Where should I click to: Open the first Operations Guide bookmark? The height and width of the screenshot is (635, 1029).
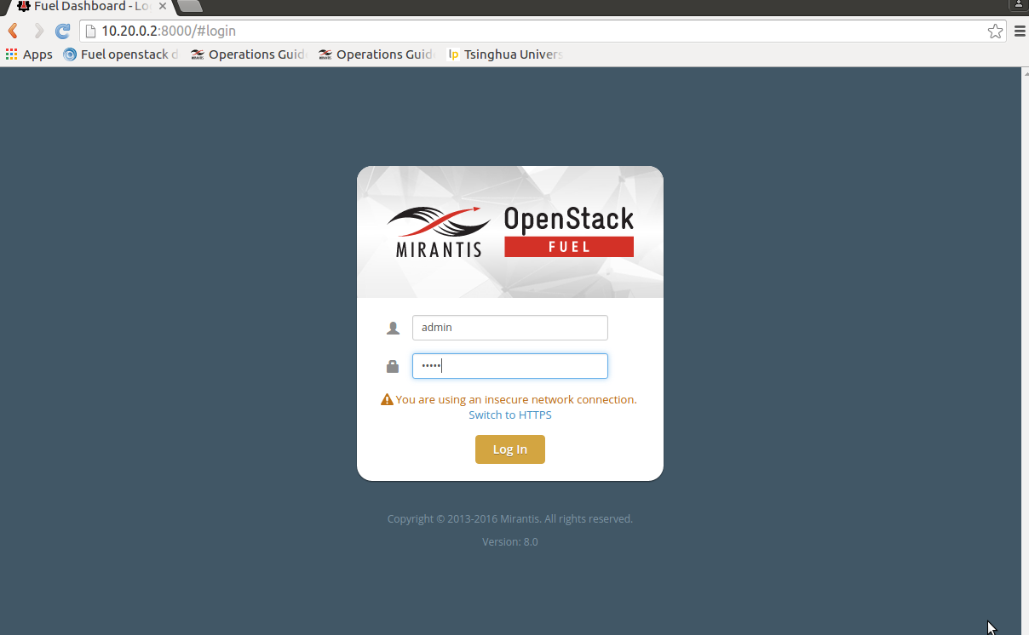tap(248, 54)
